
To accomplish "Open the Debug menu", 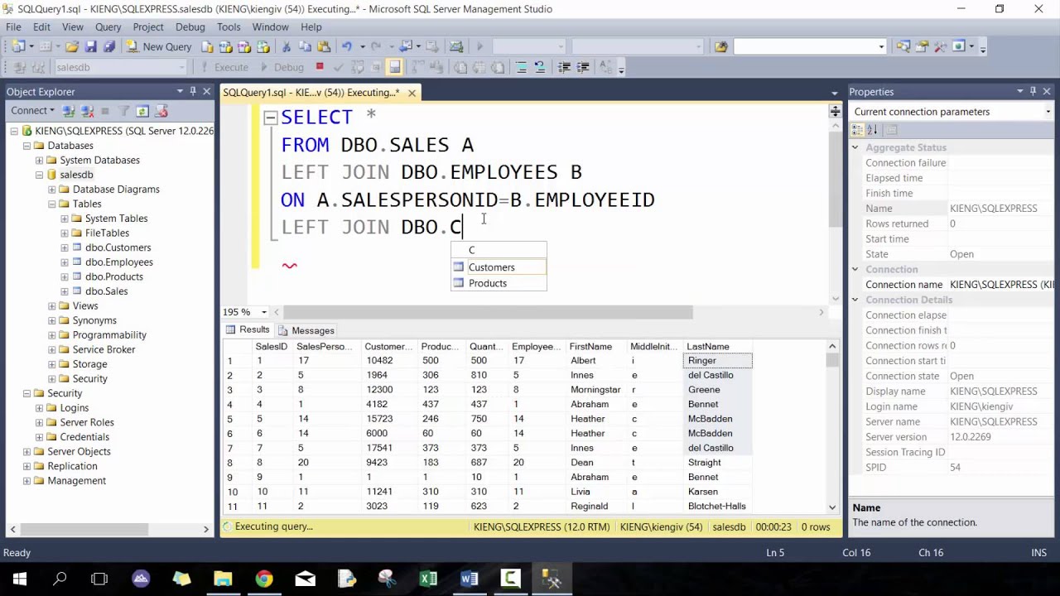I will tap(190, 27).
